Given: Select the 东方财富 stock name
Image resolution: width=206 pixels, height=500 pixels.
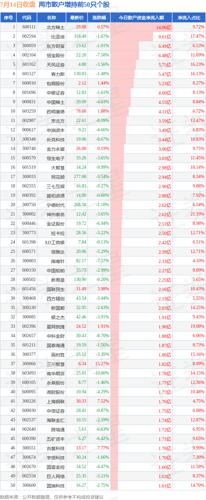Looking at the screenshot, I should pyautogui.click(x=56, y=46).
